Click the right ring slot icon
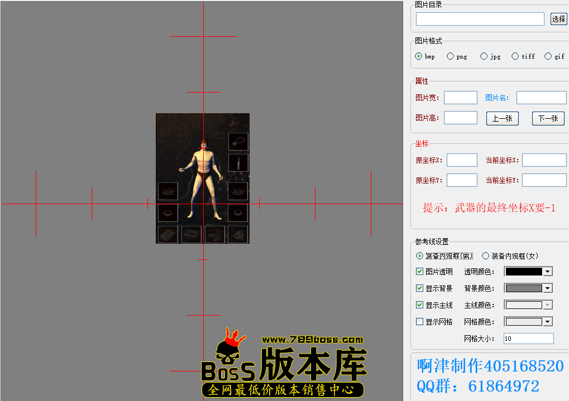Image resolution: width=569 pixels, height=401 pixels. (x=237, y=212)
